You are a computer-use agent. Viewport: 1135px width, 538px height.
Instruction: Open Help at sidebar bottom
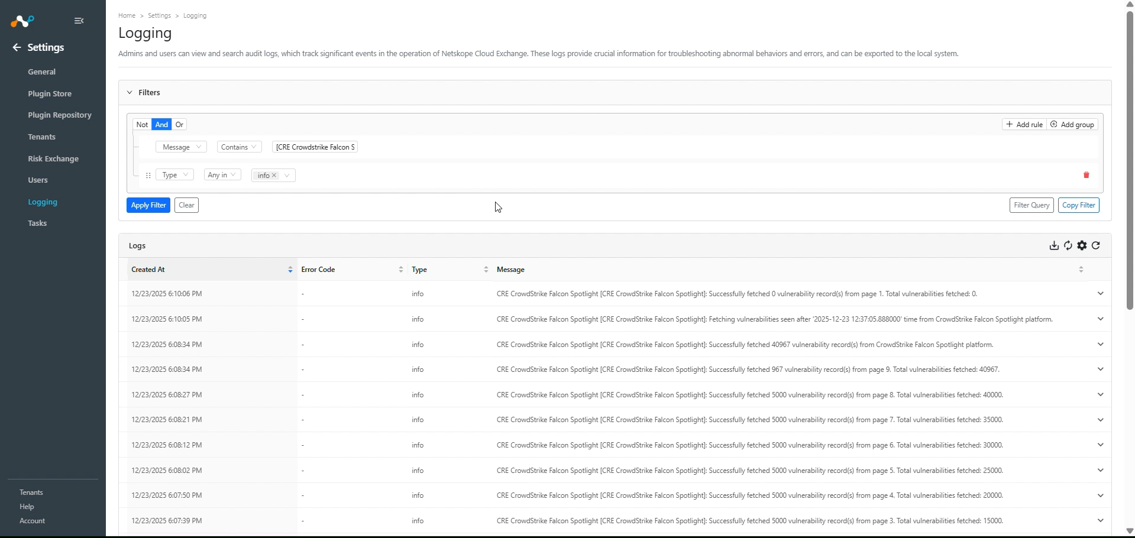[x=27, y=507]
